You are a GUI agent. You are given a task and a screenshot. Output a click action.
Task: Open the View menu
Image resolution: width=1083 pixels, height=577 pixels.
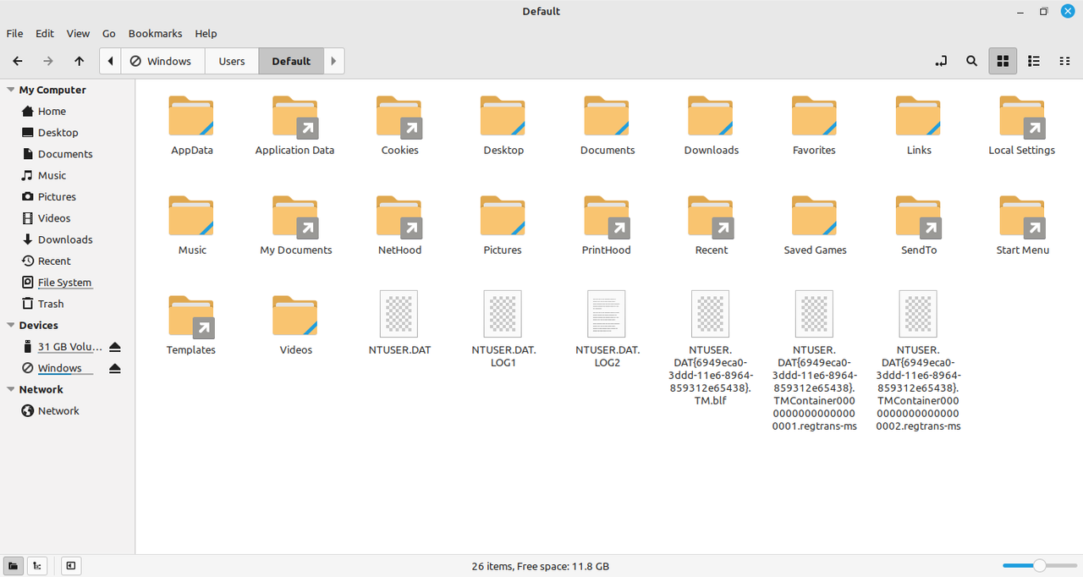click(x=78, y=34)
